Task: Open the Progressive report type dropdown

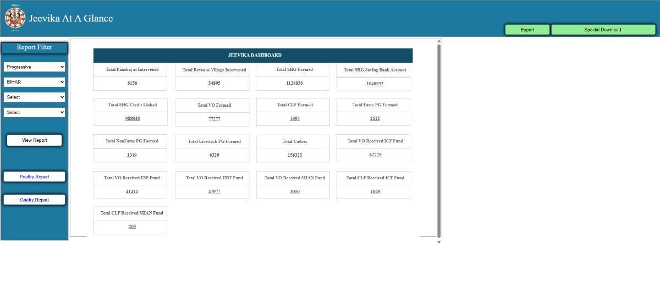Action: 34,67
